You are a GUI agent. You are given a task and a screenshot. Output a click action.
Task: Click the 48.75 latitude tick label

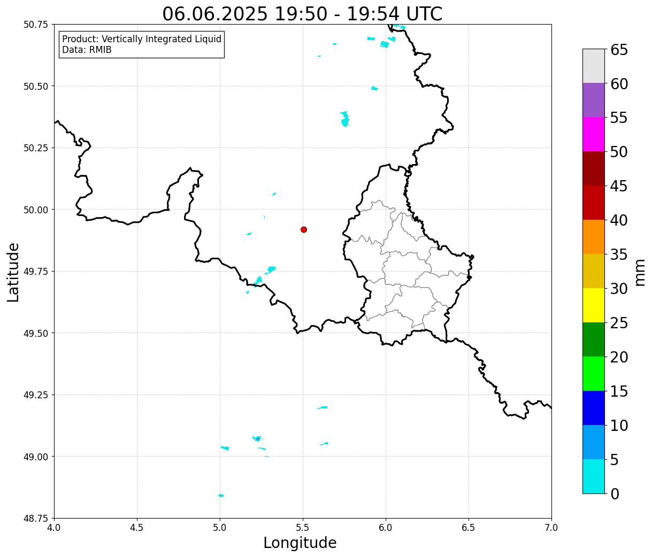[x=36, y=518]
